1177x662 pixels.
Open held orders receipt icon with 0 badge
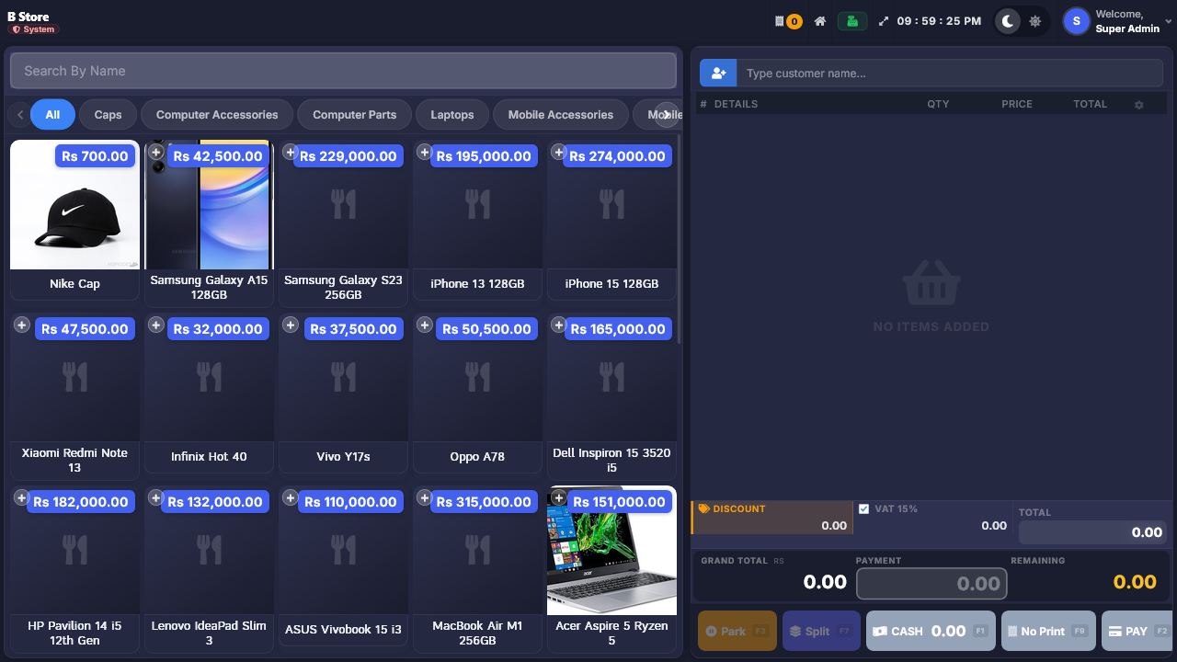pyautogui.click(x=788, y=21)
